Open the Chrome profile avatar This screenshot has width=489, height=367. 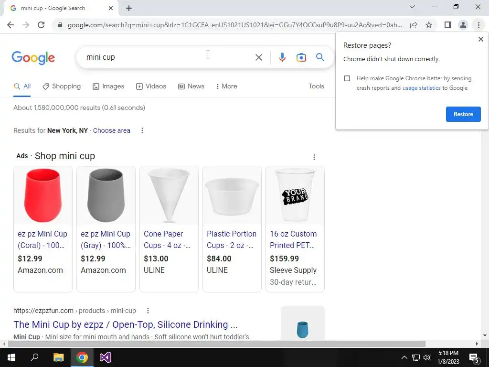coord(463,25)
